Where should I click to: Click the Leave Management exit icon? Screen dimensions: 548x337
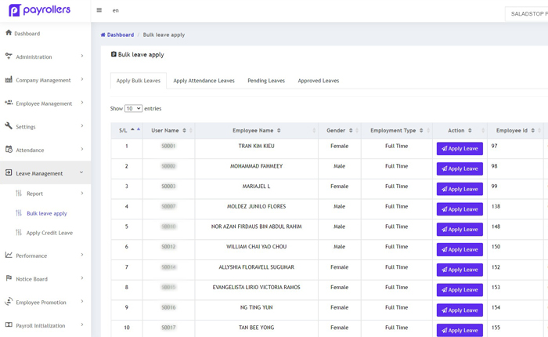coord(9,172)
